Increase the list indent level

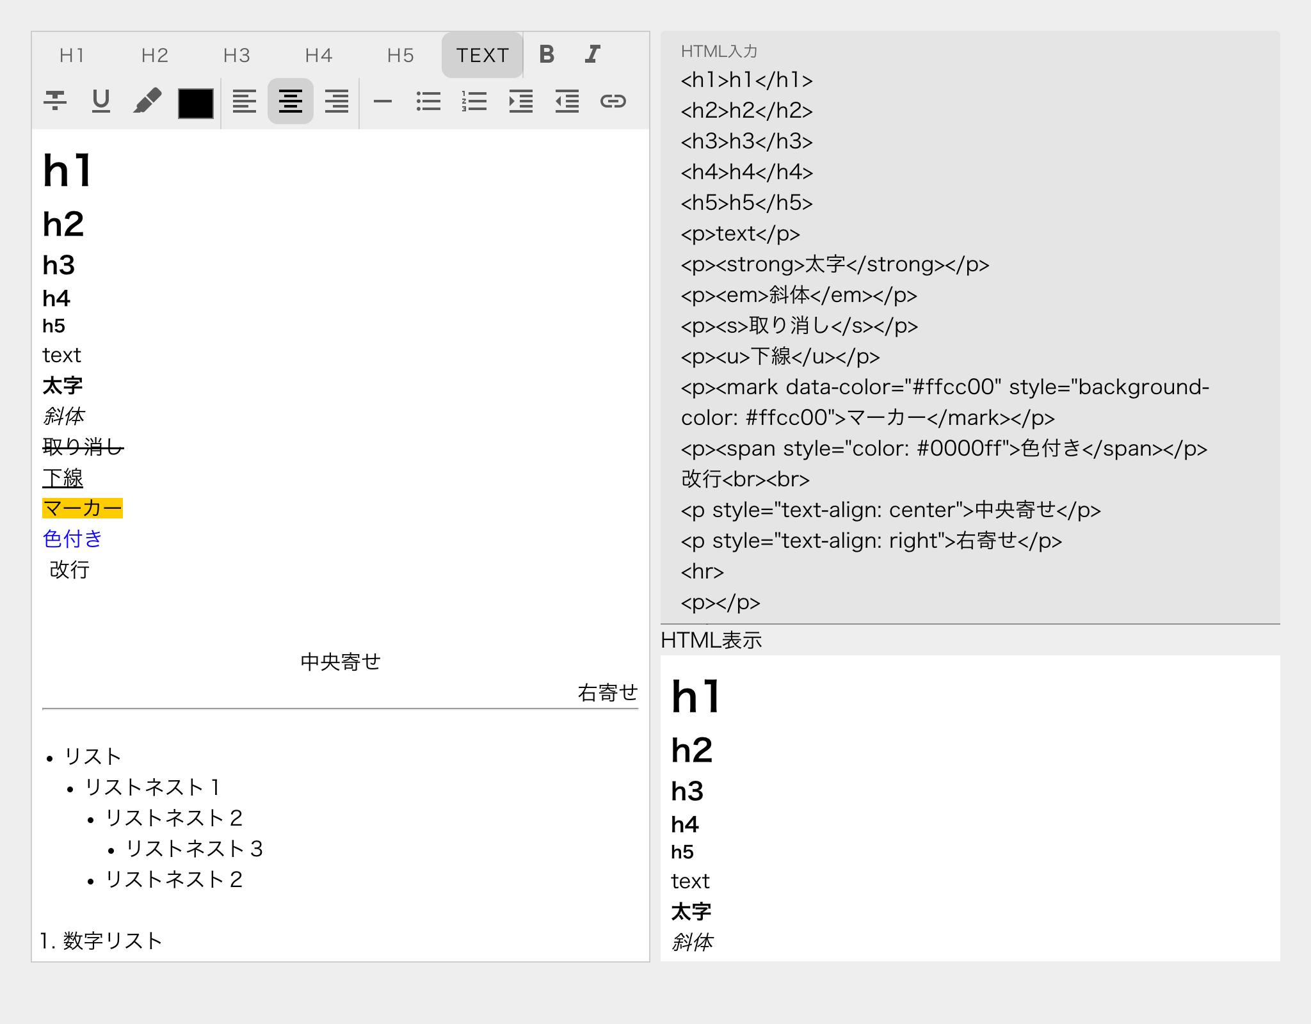pos(520,100)
